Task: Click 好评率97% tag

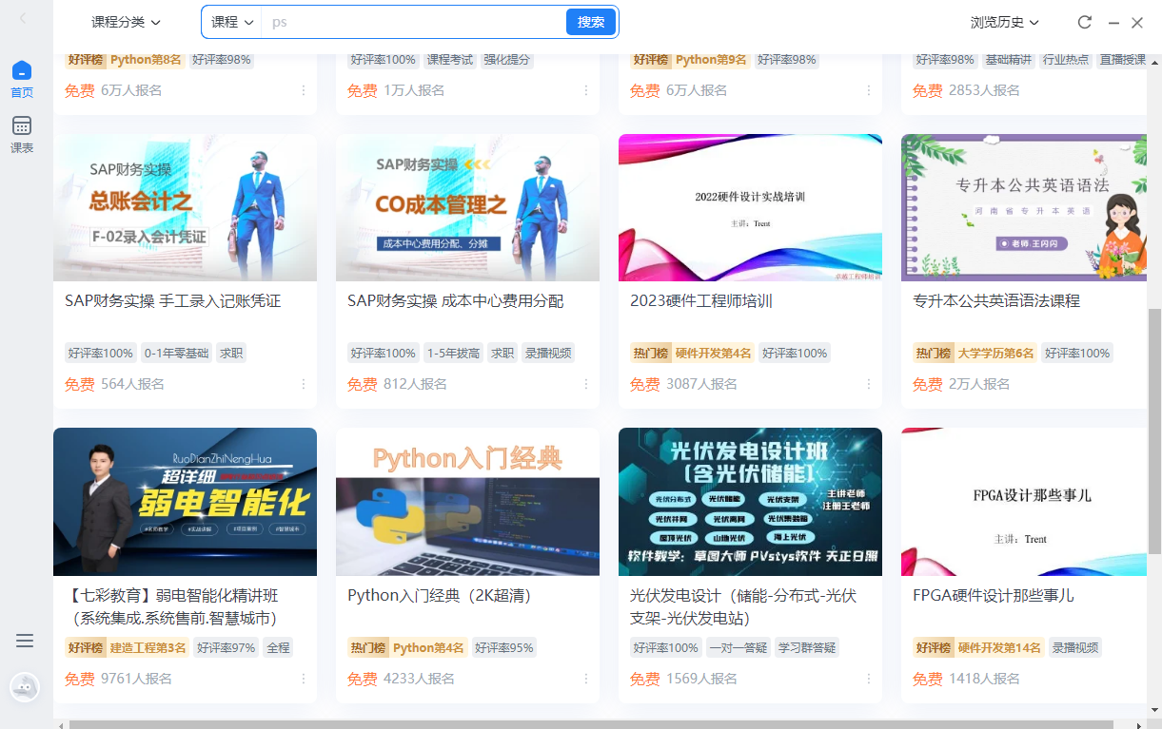Action: [x=226, y=648]
